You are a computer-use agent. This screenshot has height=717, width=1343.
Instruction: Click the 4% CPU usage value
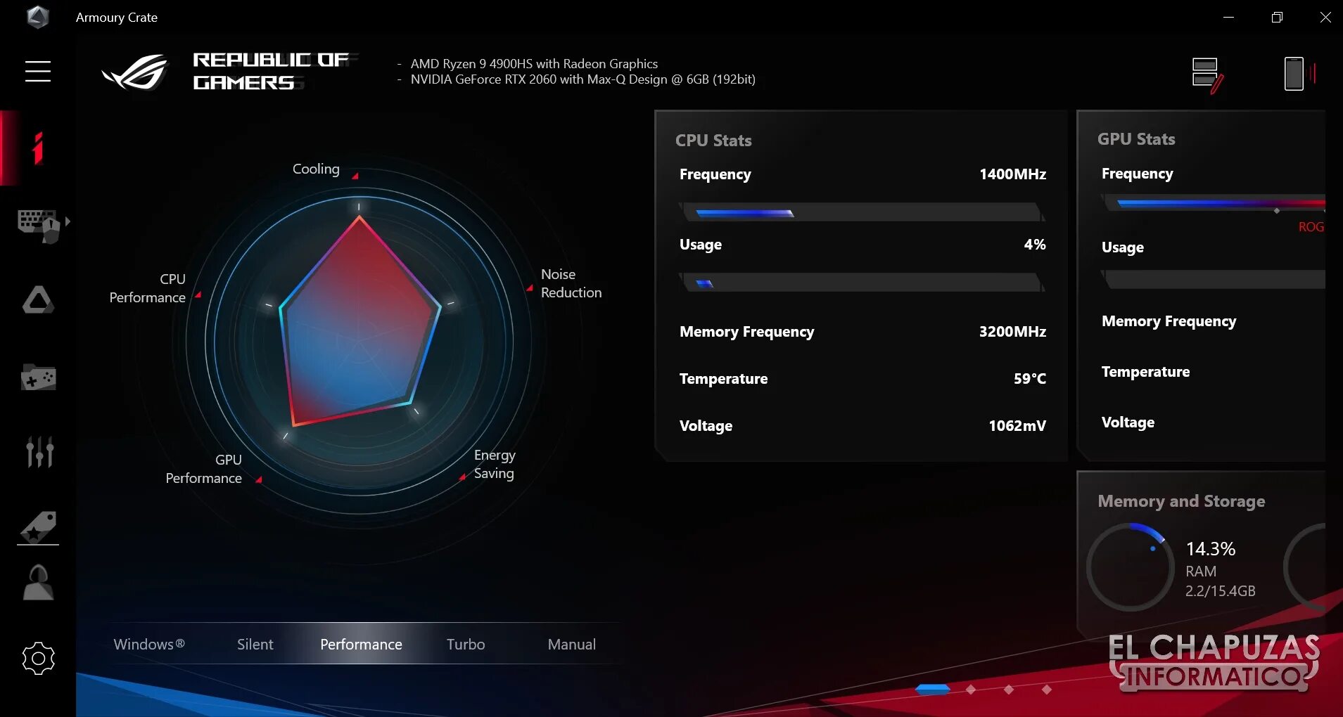[x=1035, y=245]
